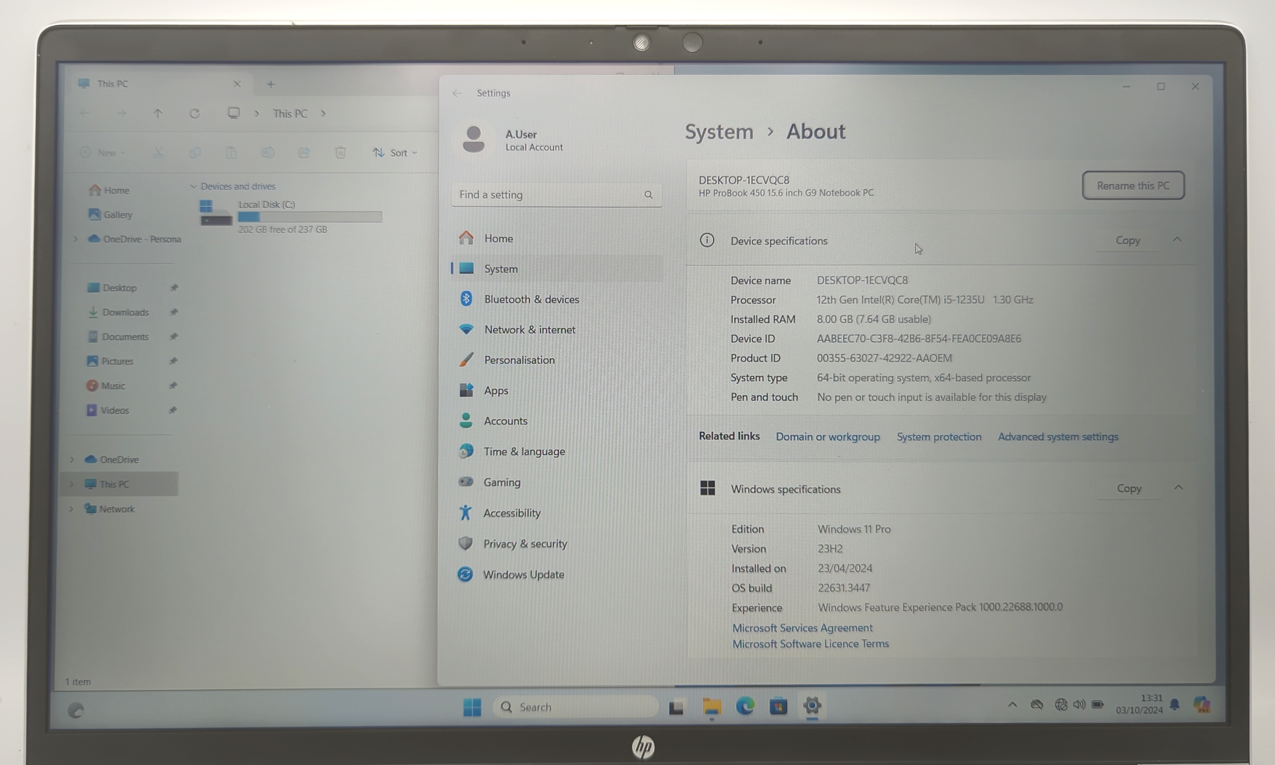Viewport: 1275px width, 765px height.
Task: Click the Privacy & security shield icon
Action: click(x=465, y=543)
